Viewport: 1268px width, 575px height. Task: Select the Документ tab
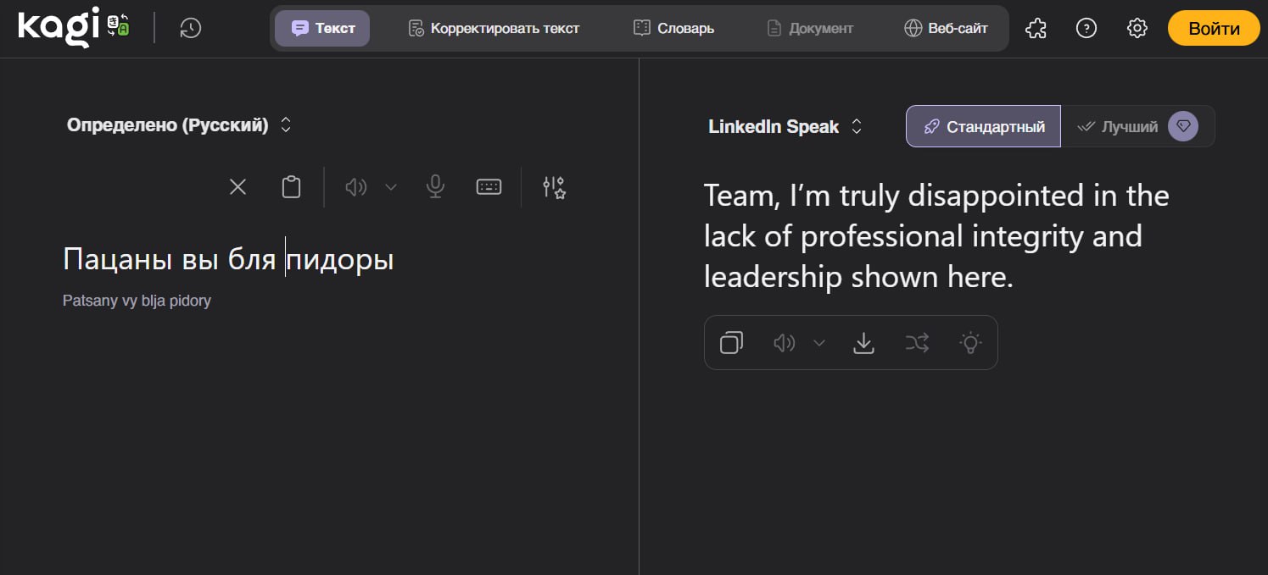pos(809,28)
